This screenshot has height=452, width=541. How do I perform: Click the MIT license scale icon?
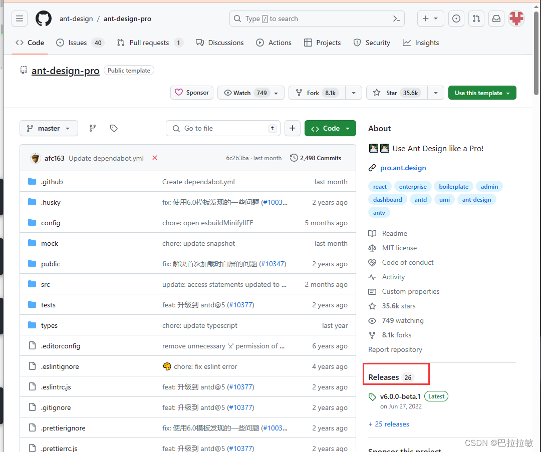(372, 248)
